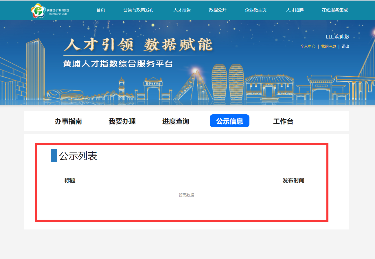
Task: Select the 我要办理 tab
Action: tap(122, 121)
